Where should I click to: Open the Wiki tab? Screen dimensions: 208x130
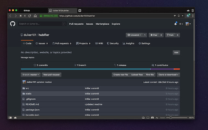(99, 43)
